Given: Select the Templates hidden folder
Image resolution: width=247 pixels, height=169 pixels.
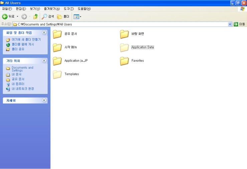Looking at the screenshot, I should [x=57, y=74].
